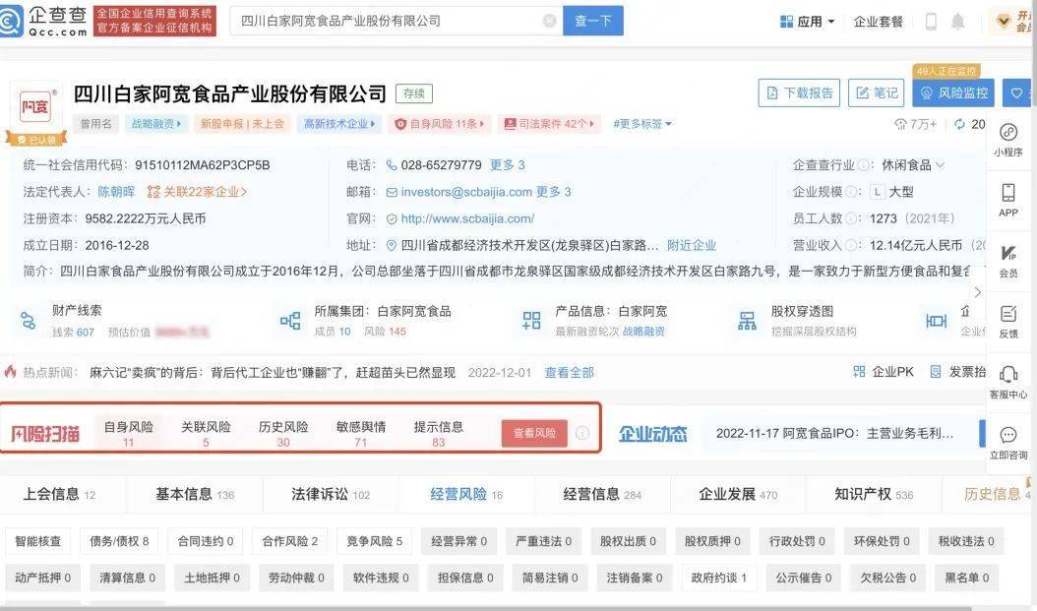Open the official website link
Viewport: 1037px width, 611px height.
point(467,218)
